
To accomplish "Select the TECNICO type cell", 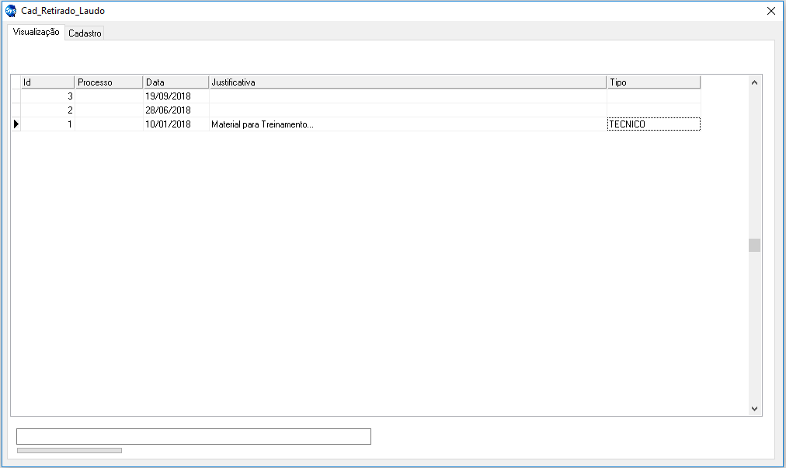I will (653, 124).
